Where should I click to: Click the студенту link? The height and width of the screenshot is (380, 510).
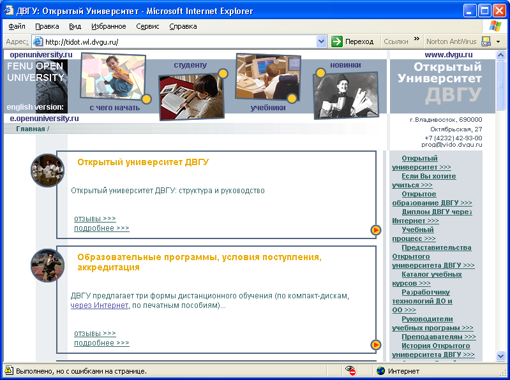click(x=190, y=64)
